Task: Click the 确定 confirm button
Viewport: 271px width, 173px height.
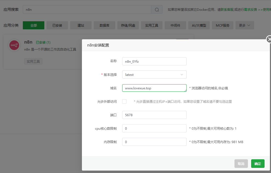Action: pos(257,164)
